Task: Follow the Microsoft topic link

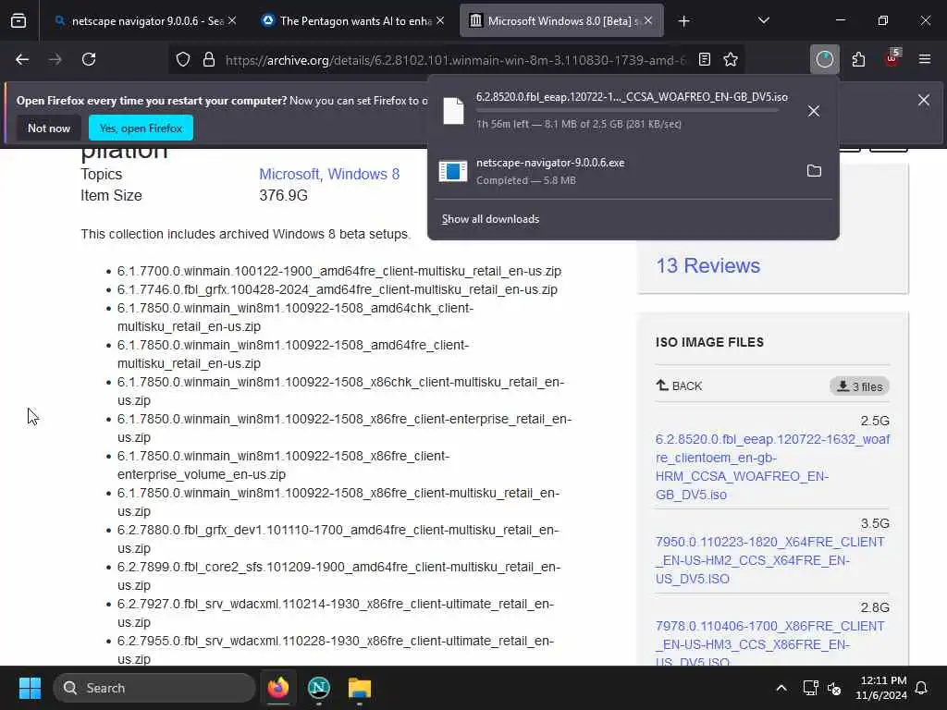Action: pos(289,174)
